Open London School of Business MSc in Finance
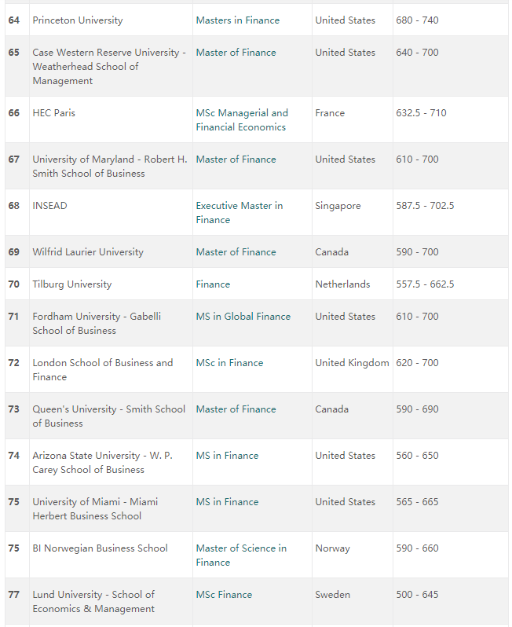This screenshot has height=627, width=512. point(229,363)
